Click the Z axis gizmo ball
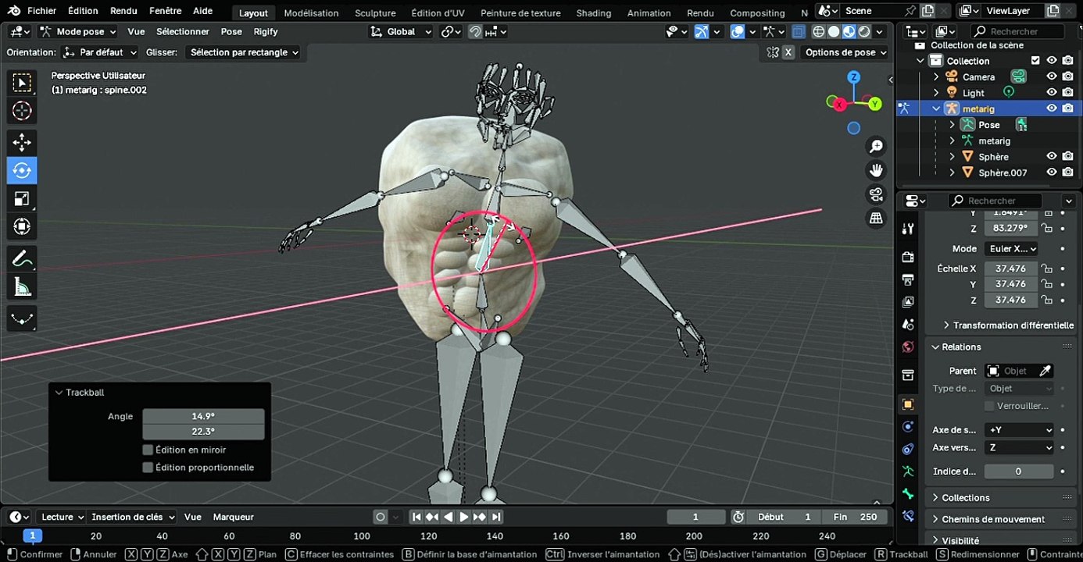 pos(854,76)
